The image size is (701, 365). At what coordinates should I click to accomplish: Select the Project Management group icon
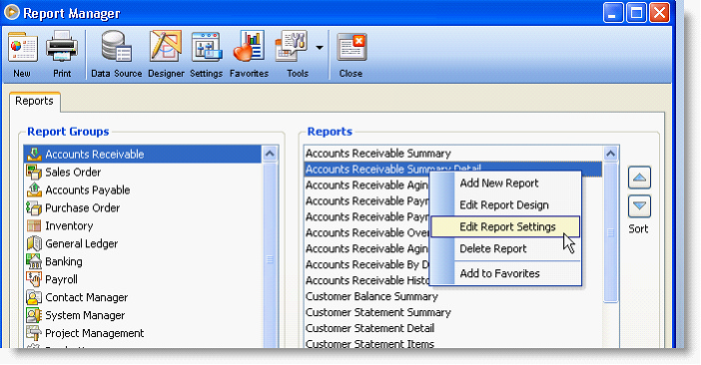(34, 333)
